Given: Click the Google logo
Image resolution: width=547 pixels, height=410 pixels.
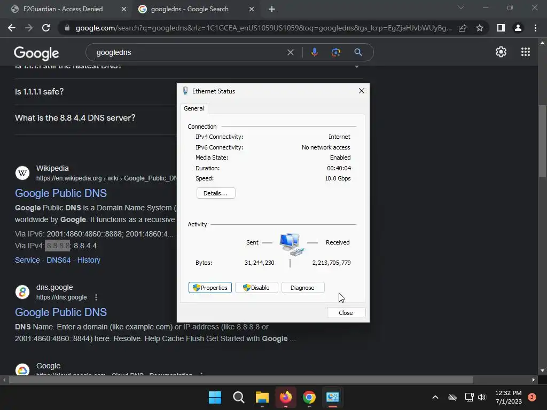Looking at the screenshot, I should click(36, 53).
